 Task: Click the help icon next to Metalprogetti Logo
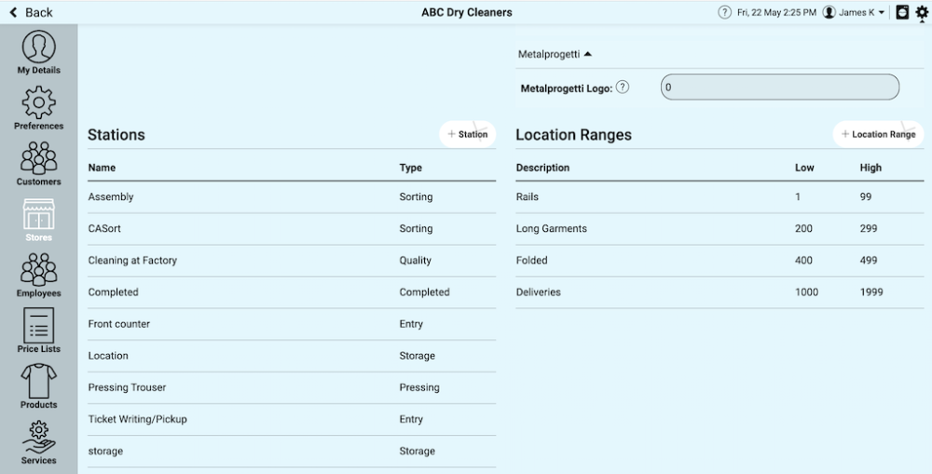tap(623, 88)
